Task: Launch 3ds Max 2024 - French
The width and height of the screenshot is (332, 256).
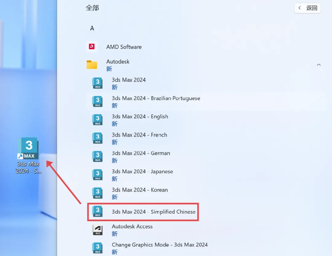Action: [x=139, y=135]
